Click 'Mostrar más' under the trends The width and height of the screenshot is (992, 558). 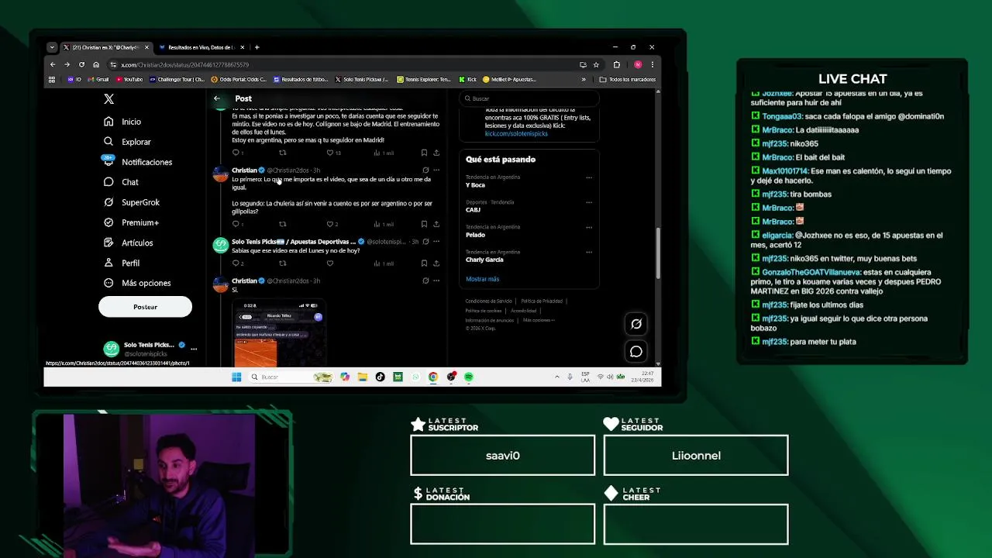(x=482, y=279)
